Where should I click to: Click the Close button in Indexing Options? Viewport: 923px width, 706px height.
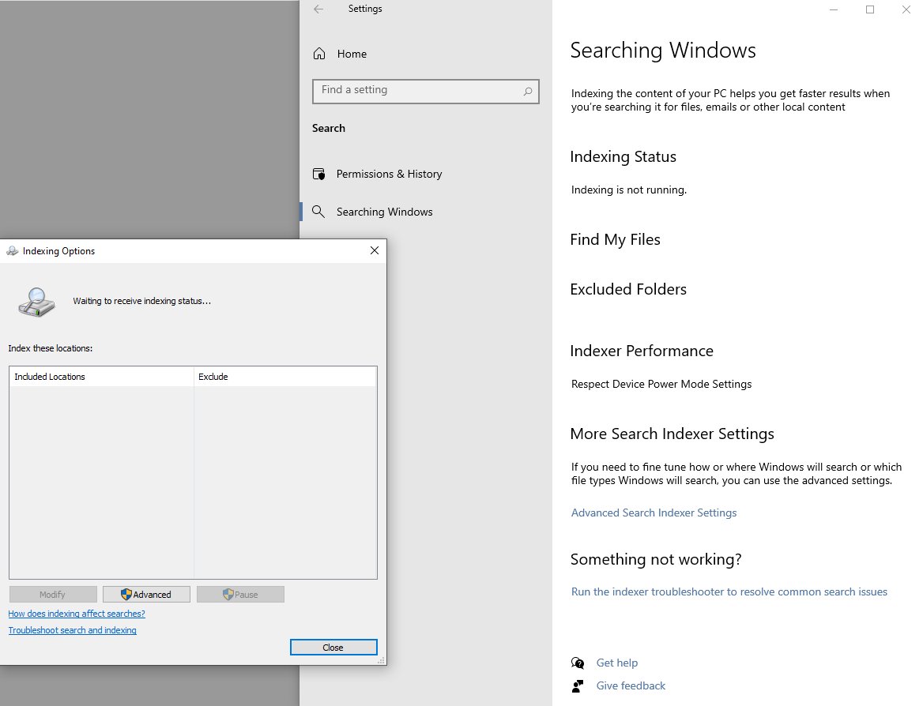pos(333,648)
